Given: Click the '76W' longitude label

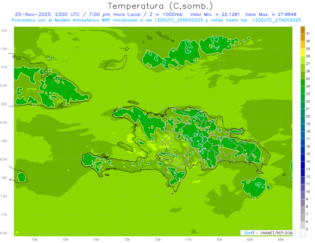Looking at the screenshot, I should [x=34, y=240].
